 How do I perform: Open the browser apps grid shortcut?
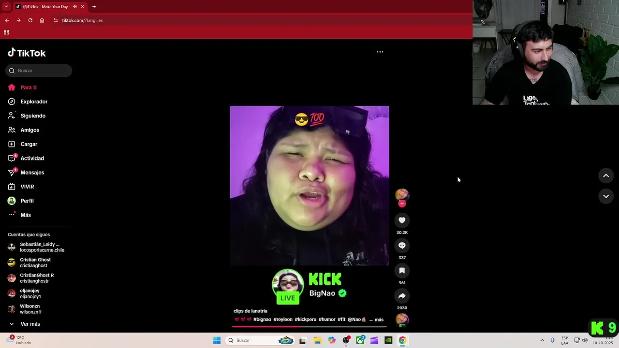tap(6, 32)
